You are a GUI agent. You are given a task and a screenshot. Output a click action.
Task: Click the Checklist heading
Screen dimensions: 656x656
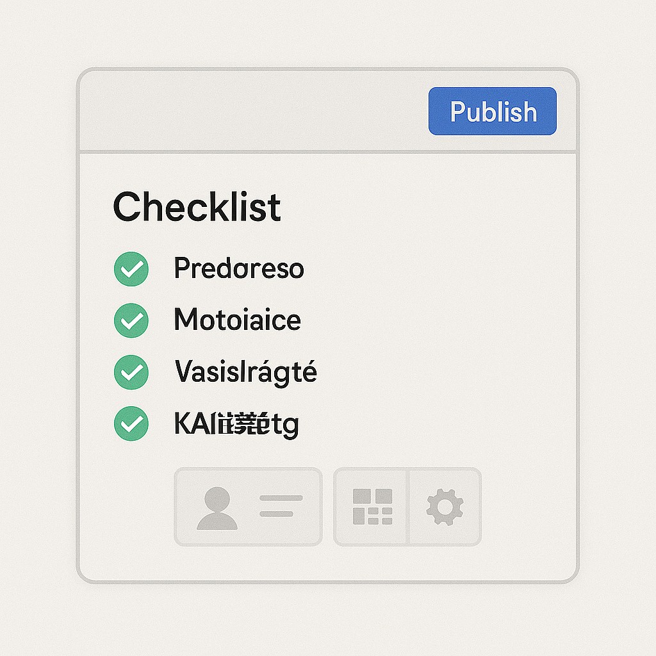197,208
